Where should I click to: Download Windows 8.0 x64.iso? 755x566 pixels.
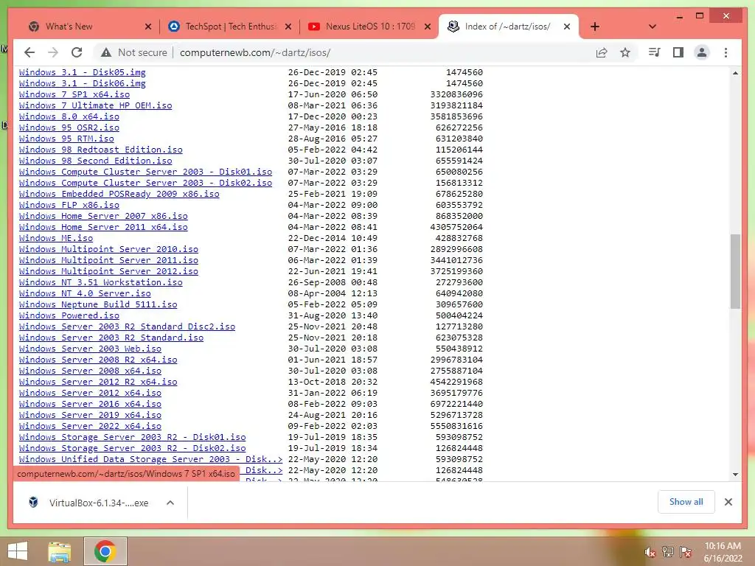[x=69, y=116]
